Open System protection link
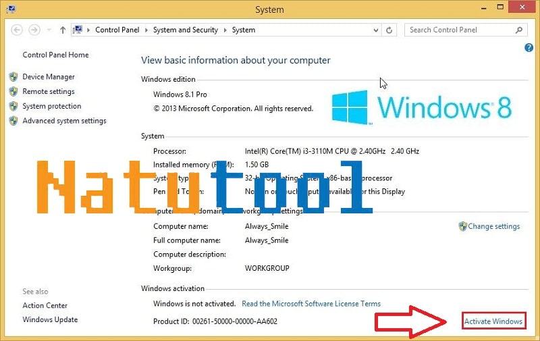This screenshot has width=540, height=341. [52, 106]
